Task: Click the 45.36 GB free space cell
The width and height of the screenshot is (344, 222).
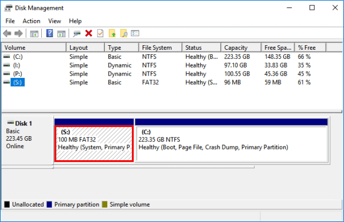Action: tap(276, 74)
